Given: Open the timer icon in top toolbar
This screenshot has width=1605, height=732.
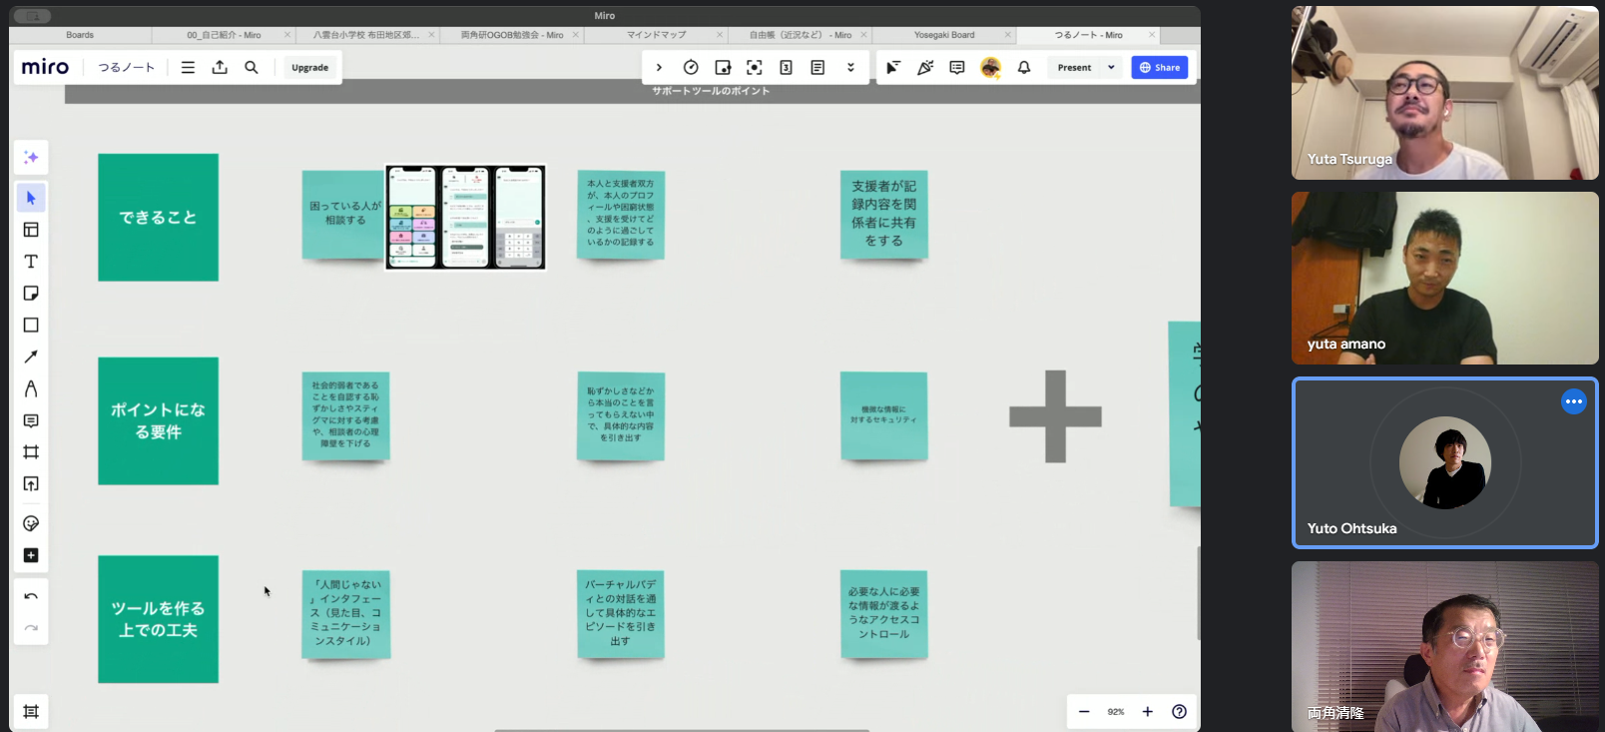Looking at the screenshot, I should pos(691,68).
